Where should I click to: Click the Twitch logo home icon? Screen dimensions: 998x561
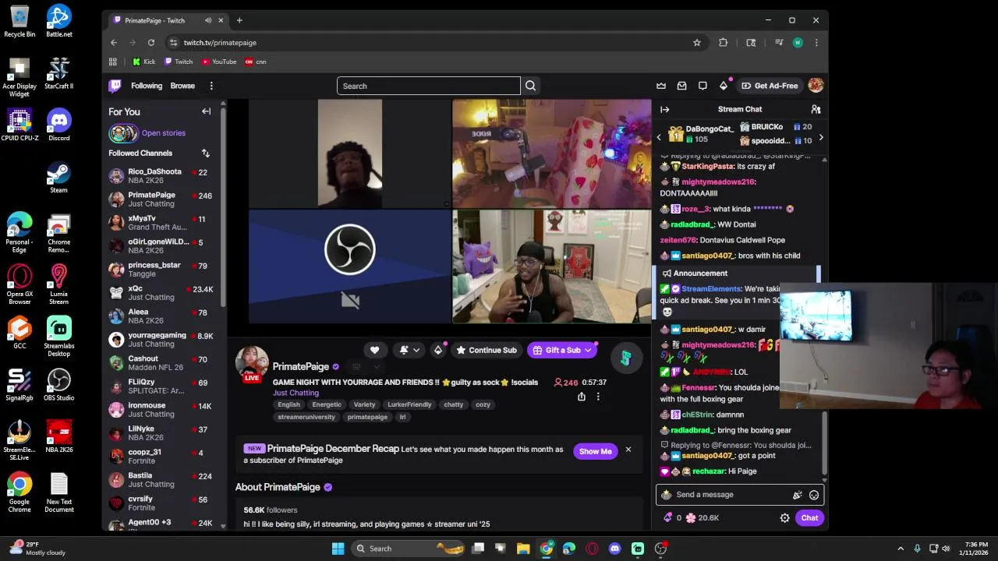[115, 86]
